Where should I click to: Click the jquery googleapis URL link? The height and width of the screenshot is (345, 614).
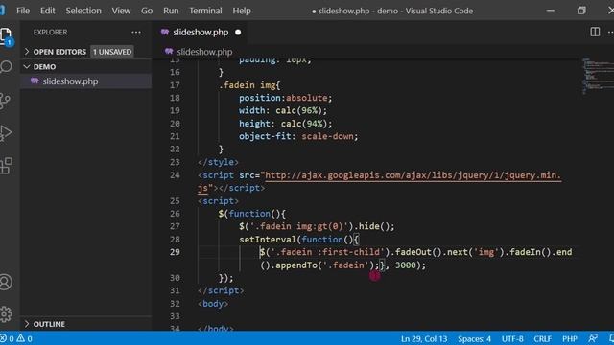click(x=413, y=175)
